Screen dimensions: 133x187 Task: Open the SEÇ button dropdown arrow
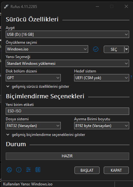(x=126, y=49)
